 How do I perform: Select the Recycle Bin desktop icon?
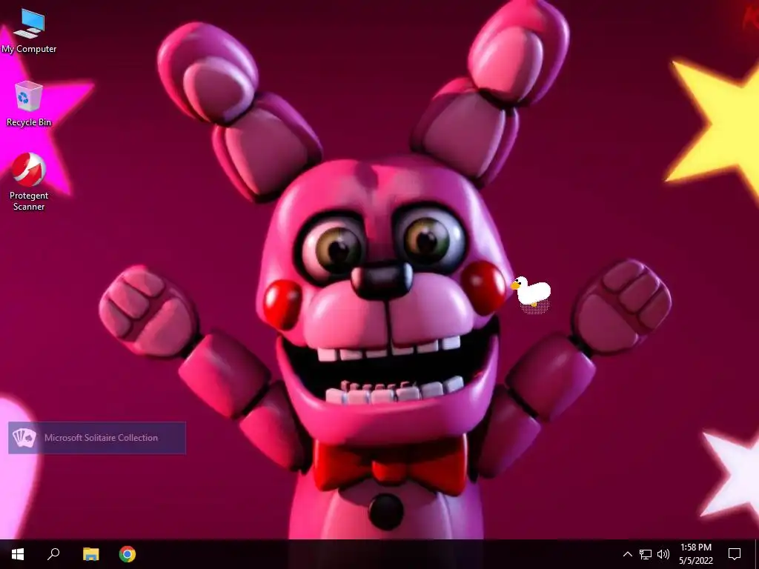(x=29, y=104)
